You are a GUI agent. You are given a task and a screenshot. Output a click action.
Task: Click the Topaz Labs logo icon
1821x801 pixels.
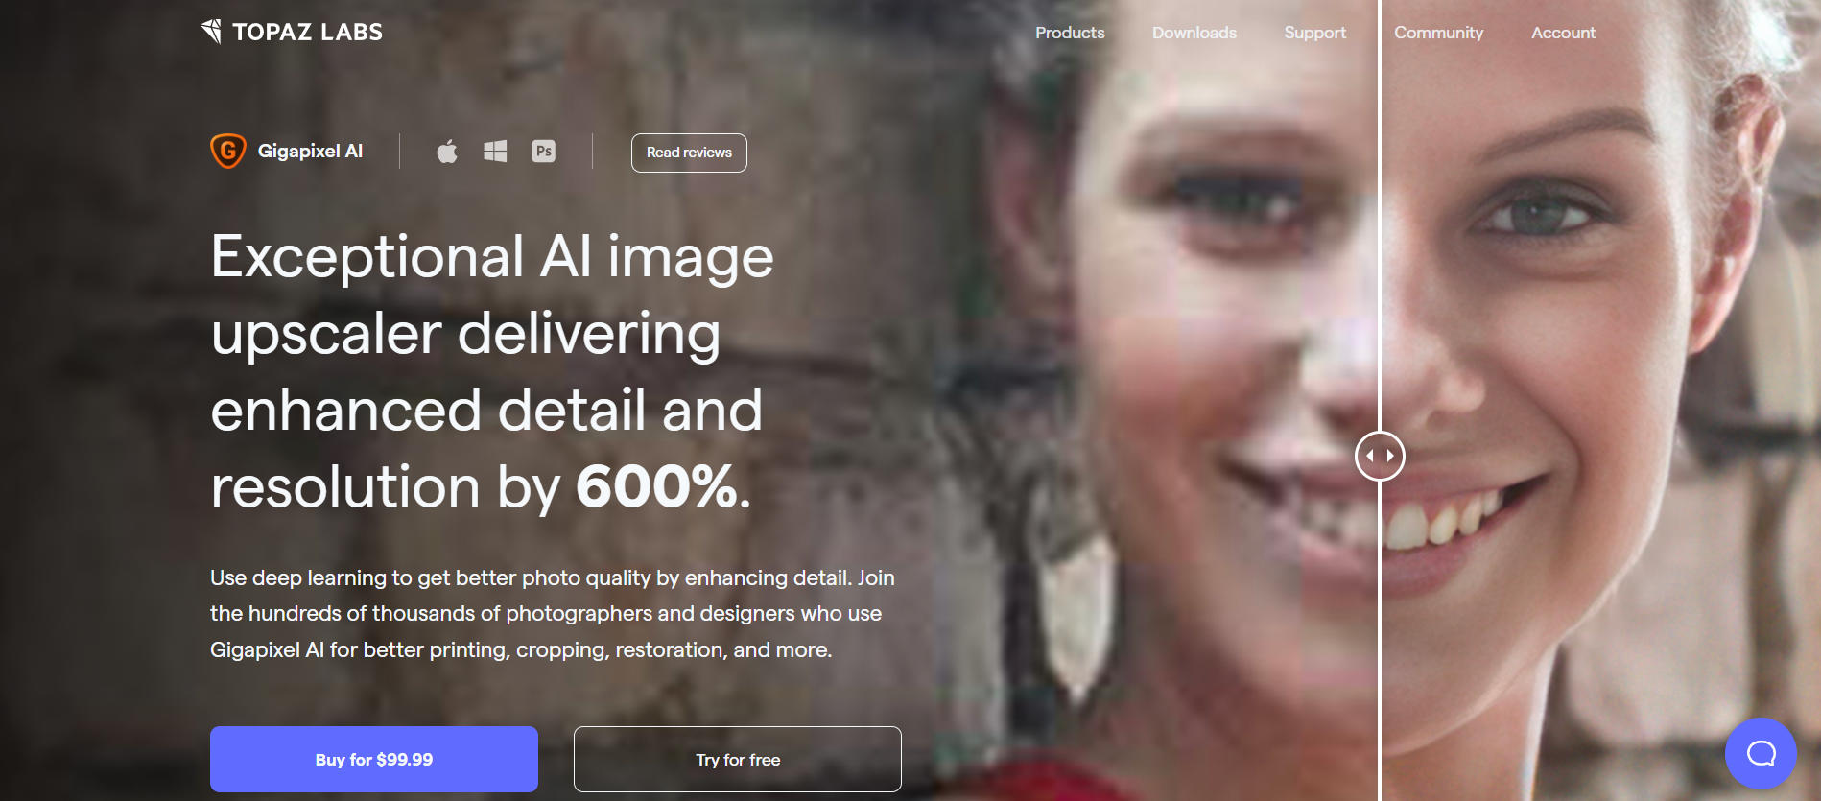tap(212, 32)
